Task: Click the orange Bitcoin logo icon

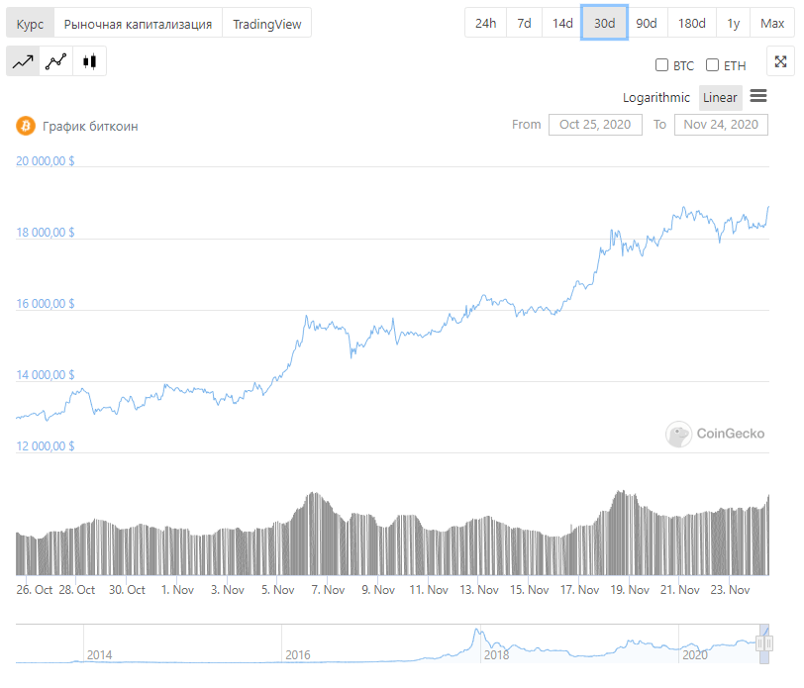Action: tap(25, 126)
